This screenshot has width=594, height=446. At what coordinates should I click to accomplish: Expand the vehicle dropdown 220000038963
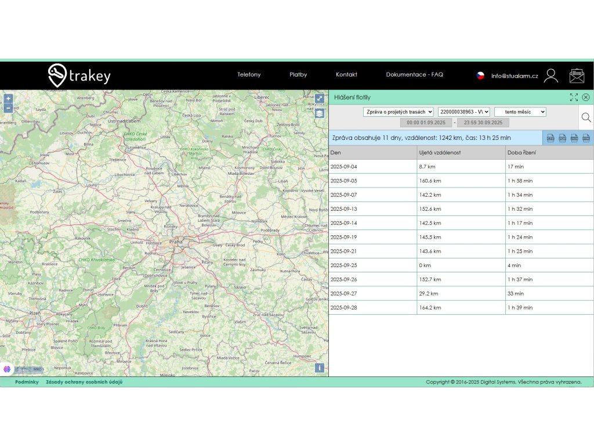tap(464, 111)
